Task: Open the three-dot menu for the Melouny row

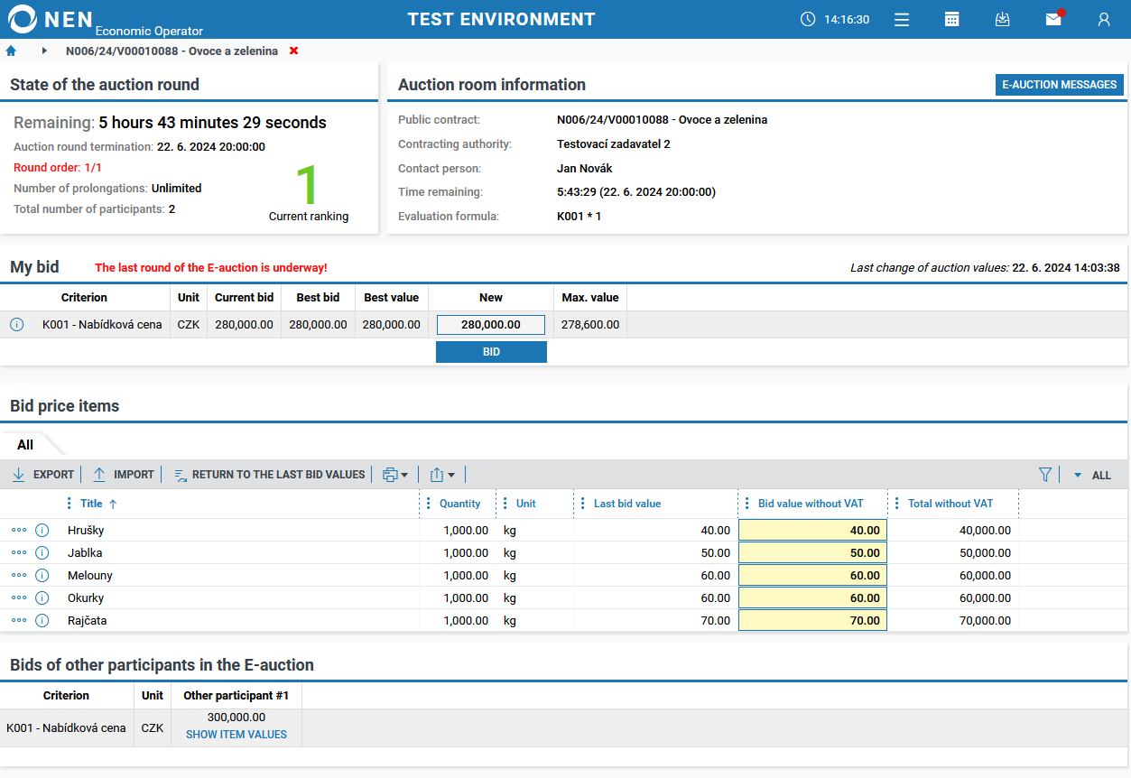Action: [x=19, y=576]
